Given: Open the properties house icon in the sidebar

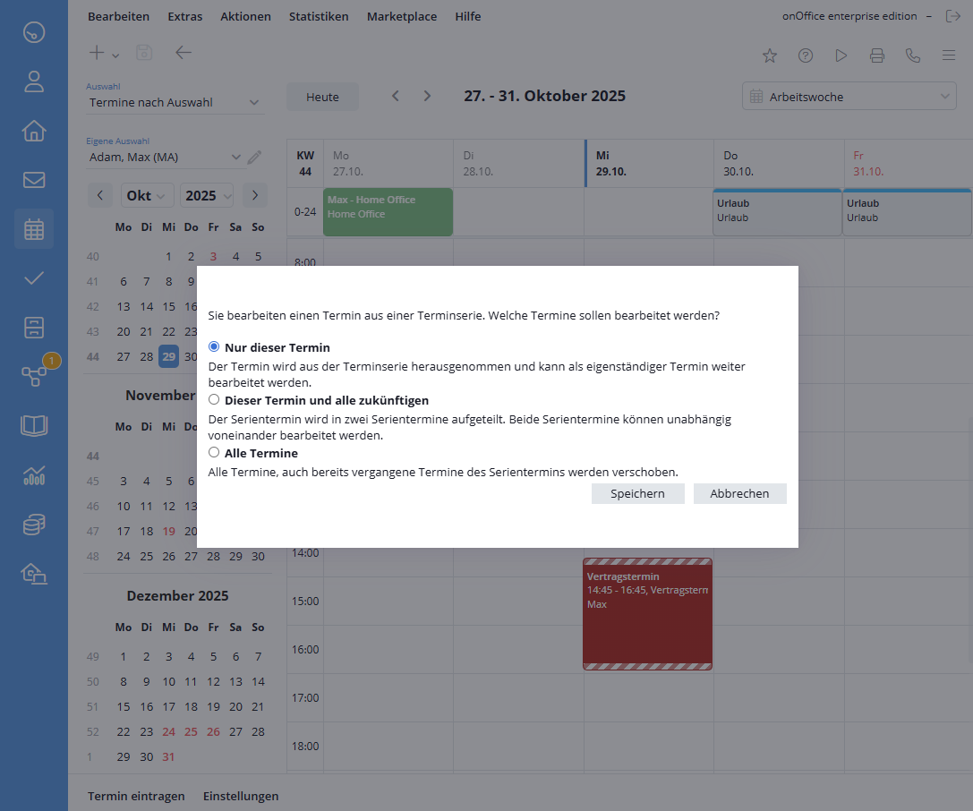Looking at the screenshot, I should (34, 131).
